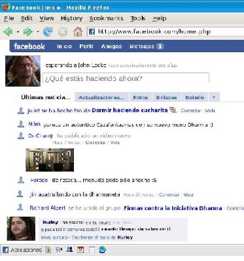Play Dr. Chang's video thumbnail
The width and height of the screenshot is (244, 261).
click(x=50, y=160)
